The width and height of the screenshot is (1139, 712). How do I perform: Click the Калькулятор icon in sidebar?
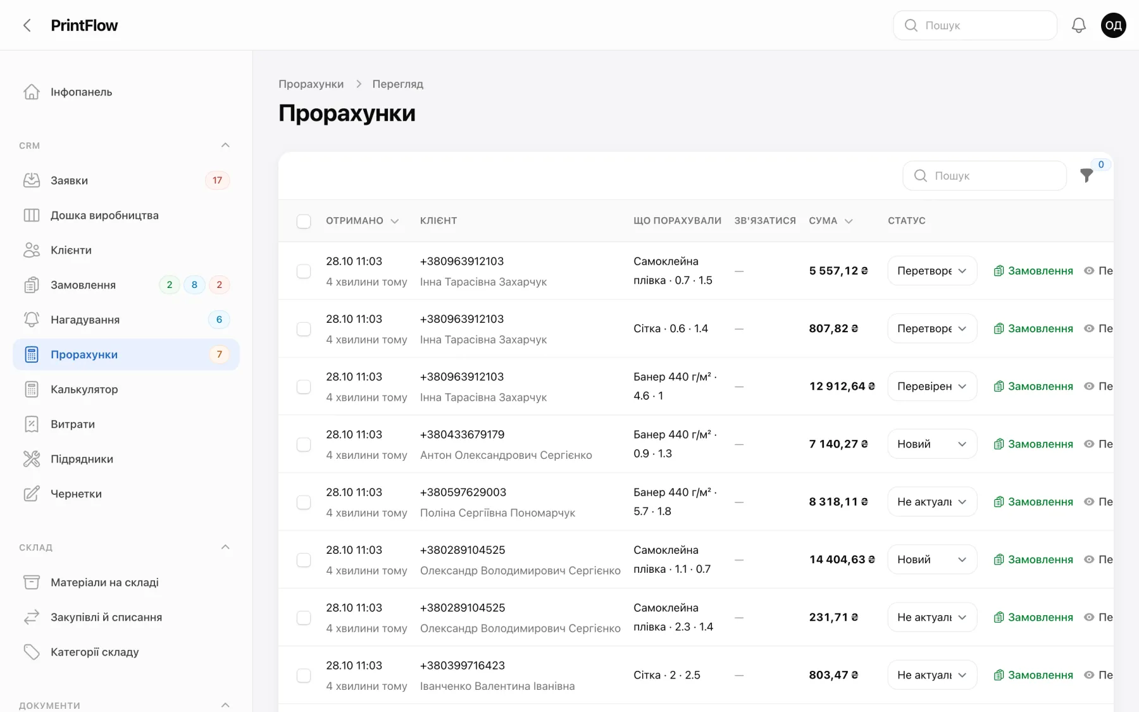pyautogui.click(x=32, y=389)
